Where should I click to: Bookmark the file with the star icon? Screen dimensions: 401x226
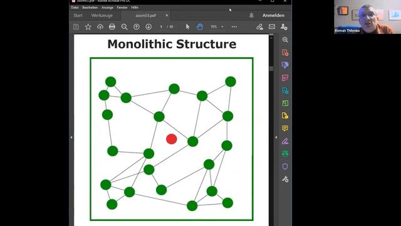coord(88,26)
